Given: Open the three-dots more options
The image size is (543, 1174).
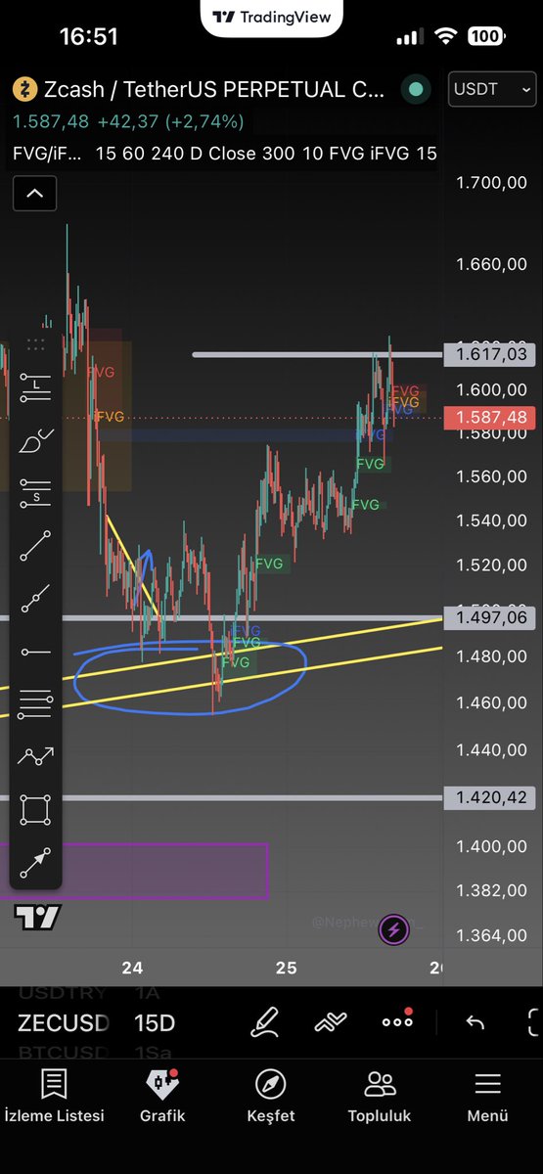Looking at the screenshot, I should [x=397, y=1022].
